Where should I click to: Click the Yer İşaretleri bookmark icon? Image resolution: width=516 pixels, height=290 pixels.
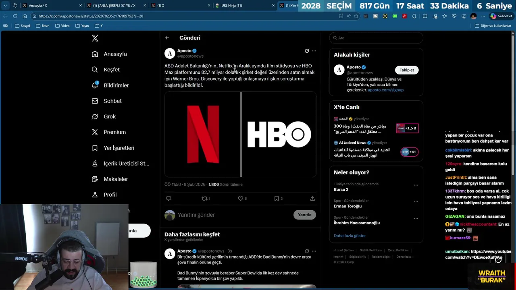tap(95, 148)
